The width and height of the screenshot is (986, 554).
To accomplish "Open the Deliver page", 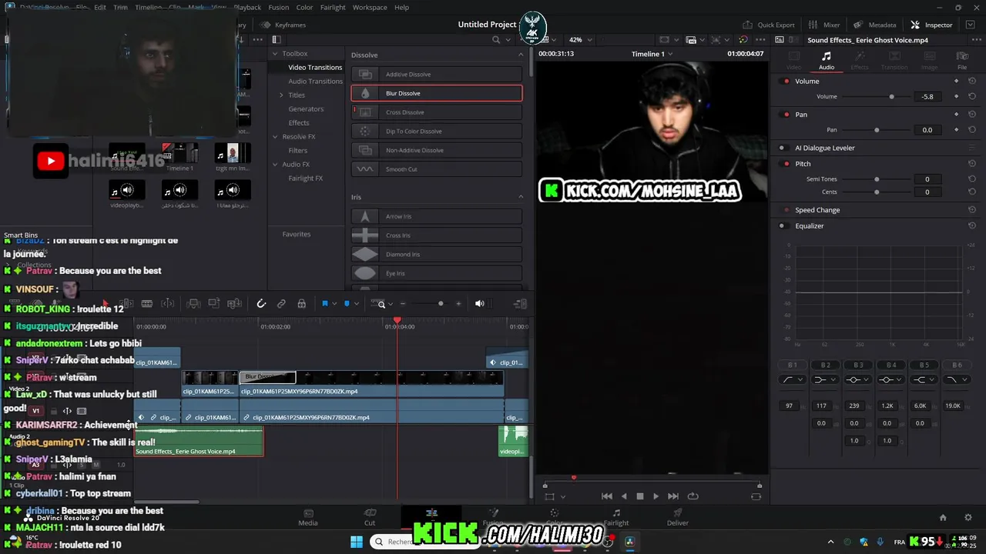I will (x=678, y=517).
